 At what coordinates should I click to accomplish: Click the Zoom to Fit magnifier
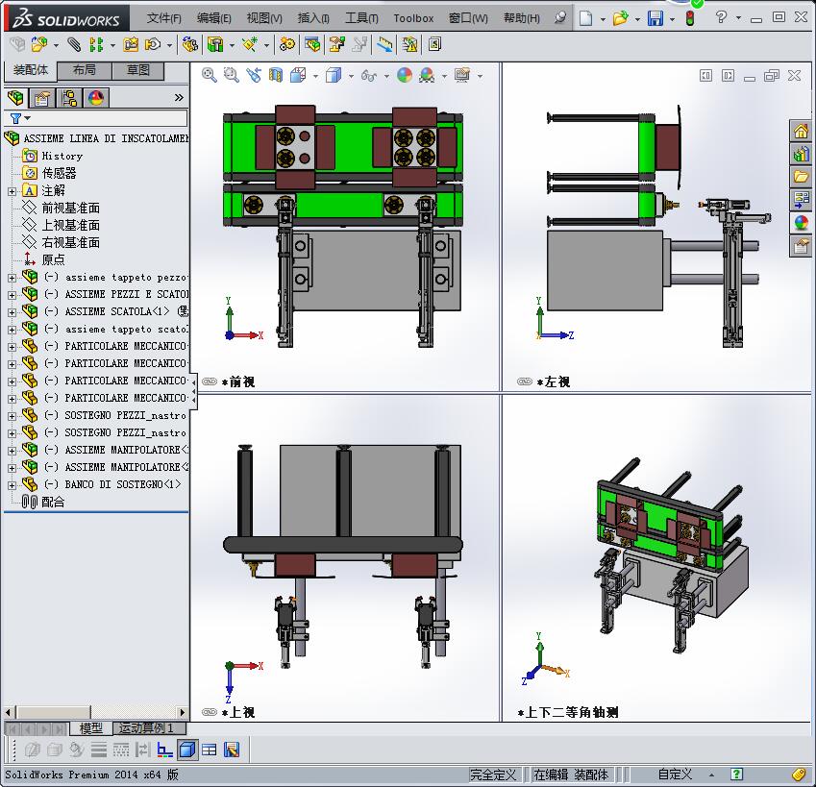coord(210,75)
